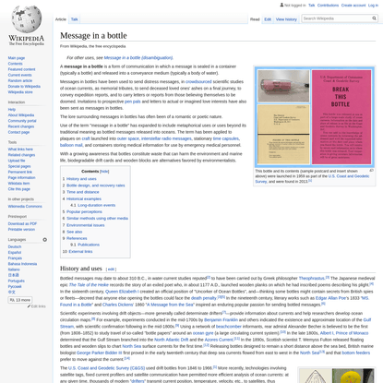
Task: Open the Printable version link
Action: pos(21,229)
